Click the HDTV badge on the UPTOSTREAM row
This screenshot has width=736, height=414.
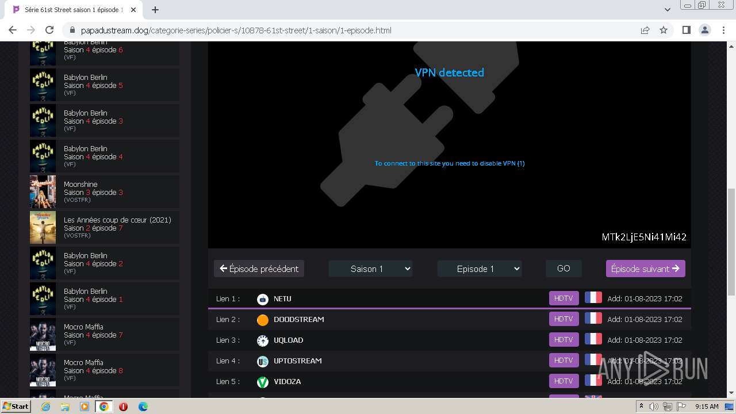(563, 361)
